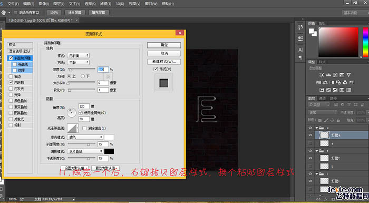Select the Hand tool icon in options bar
Image resolution: width=369 pixels, height=203 pixels.
click(x=4, y=13)
